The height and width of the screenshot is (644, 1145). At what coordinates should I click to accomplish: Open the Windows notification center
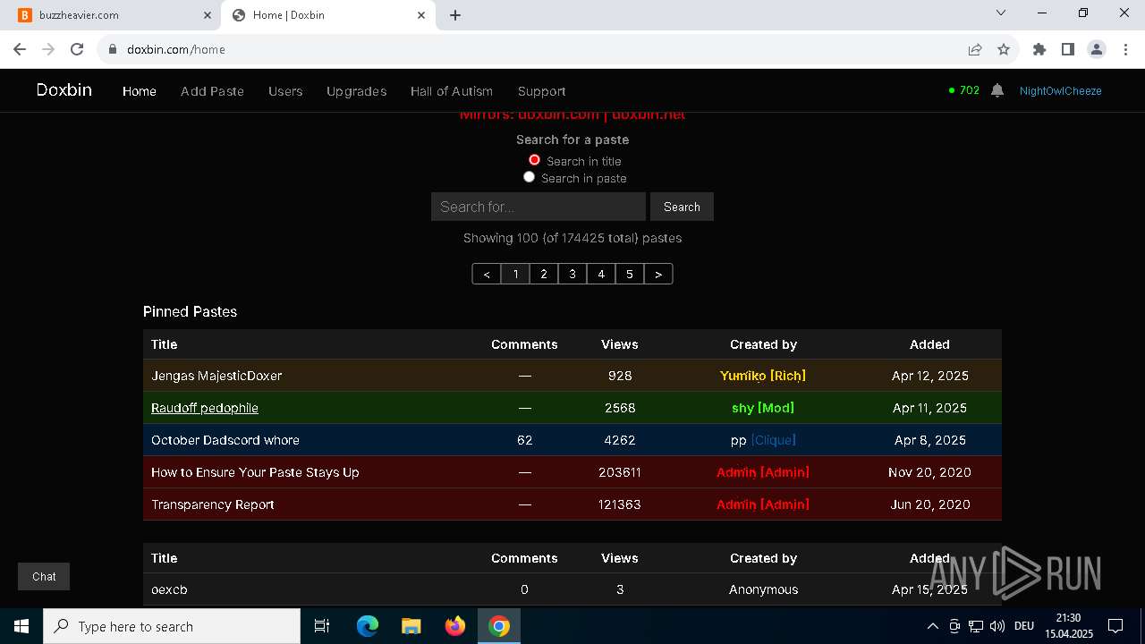(x=1115, y=626)
